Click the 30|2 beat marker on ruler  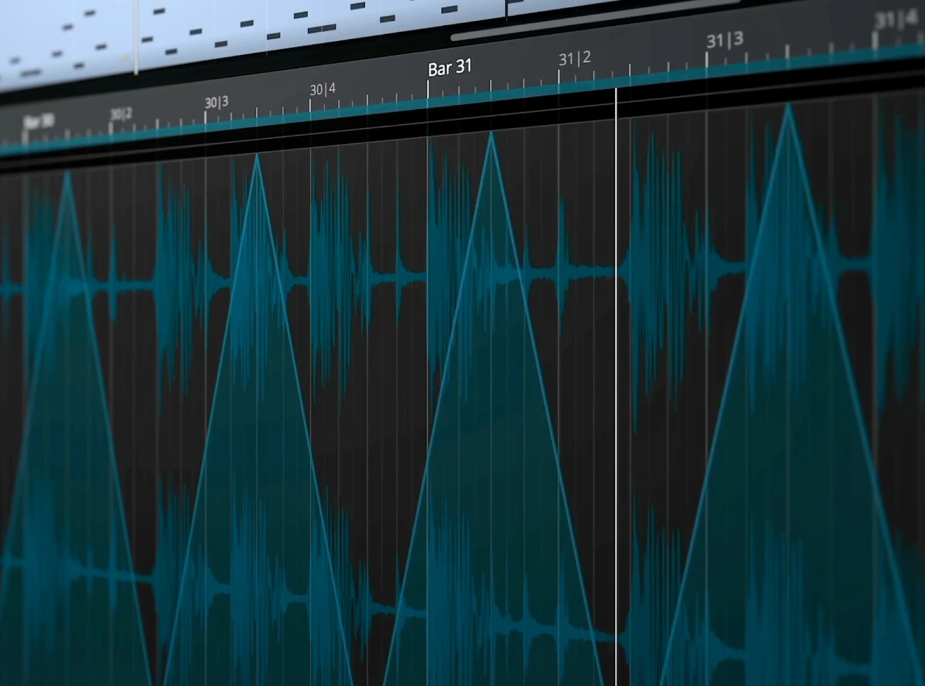[x=121, y=114]
